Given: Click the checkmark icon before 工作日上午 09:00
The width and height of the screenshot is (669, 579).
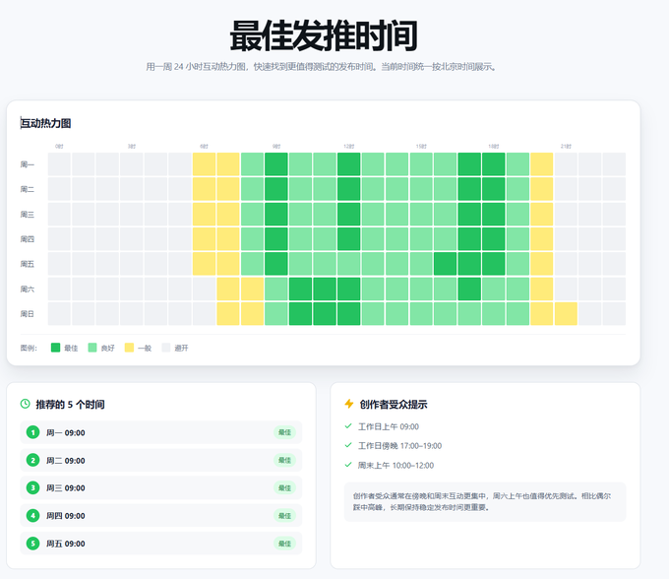Looking at the screenshot, I should (x=348, y=426).
